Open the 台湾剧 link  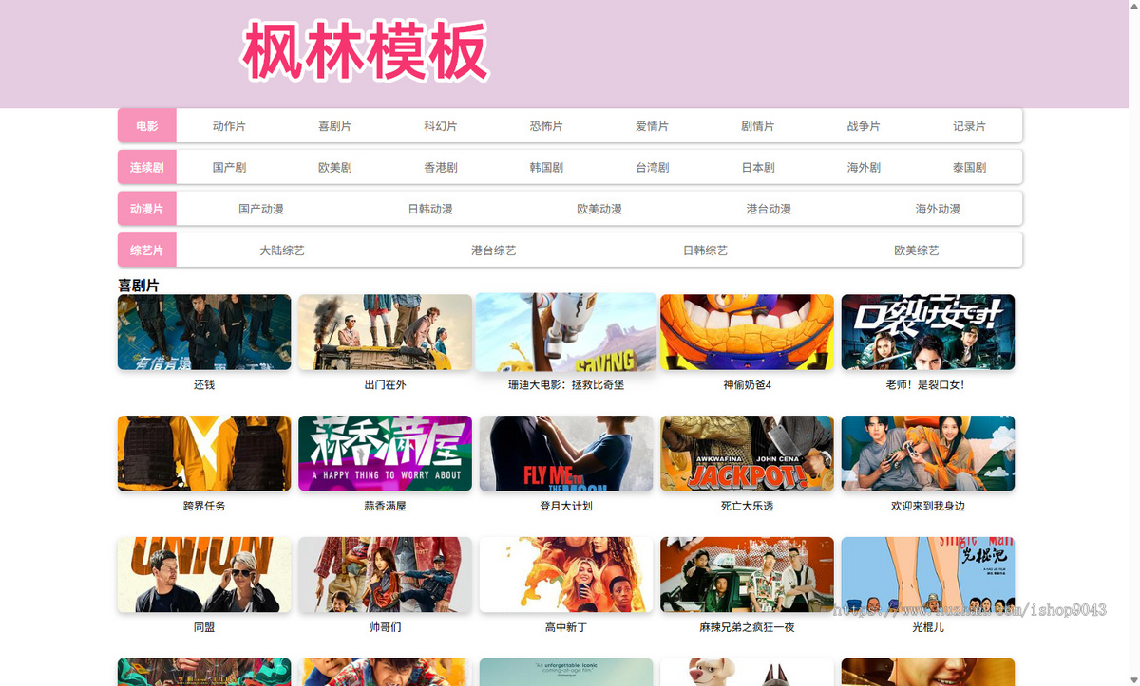(x=653, y=168)
